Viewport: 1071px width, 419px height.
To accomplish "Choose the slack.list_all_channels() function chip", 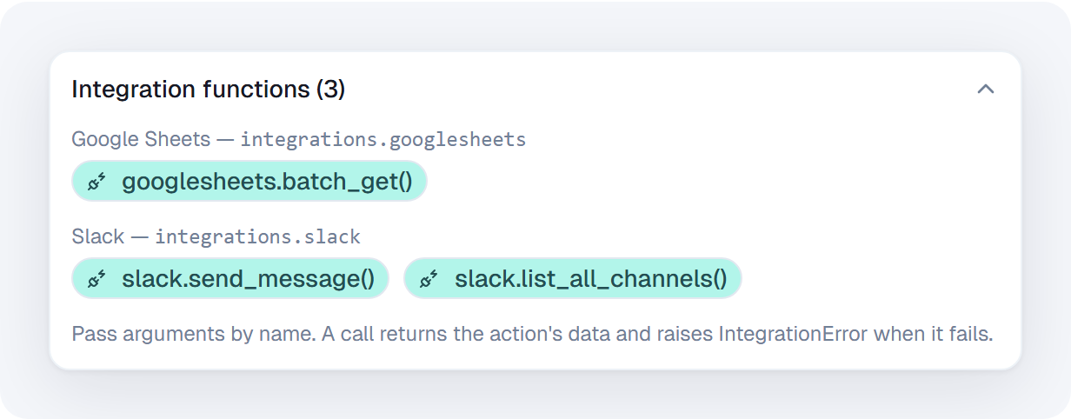I will coord(573,278).
